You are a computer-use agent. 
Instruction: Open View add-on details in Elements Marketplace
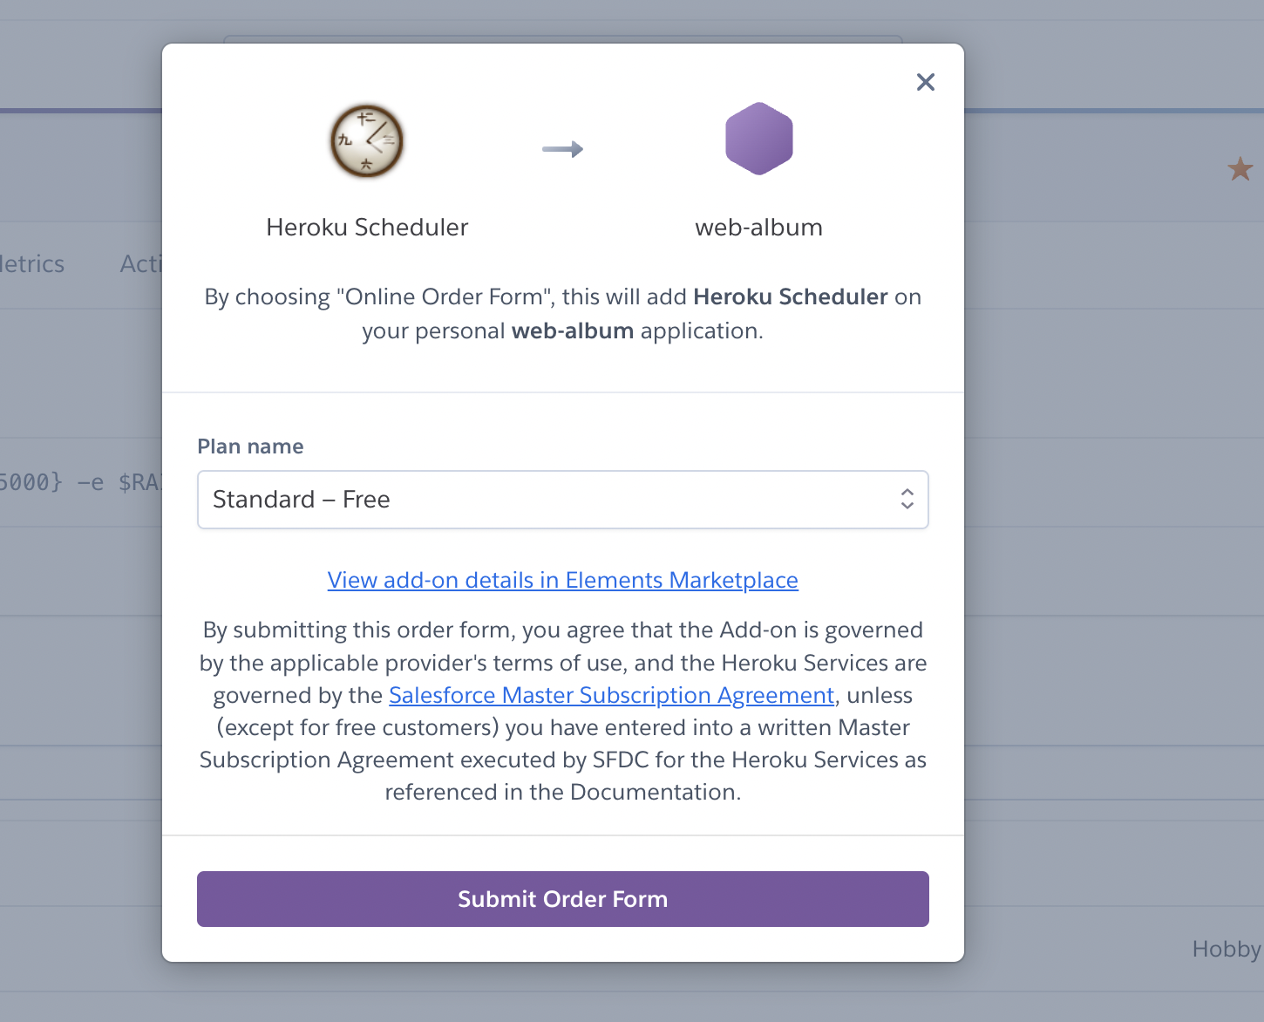coord(562,580)
